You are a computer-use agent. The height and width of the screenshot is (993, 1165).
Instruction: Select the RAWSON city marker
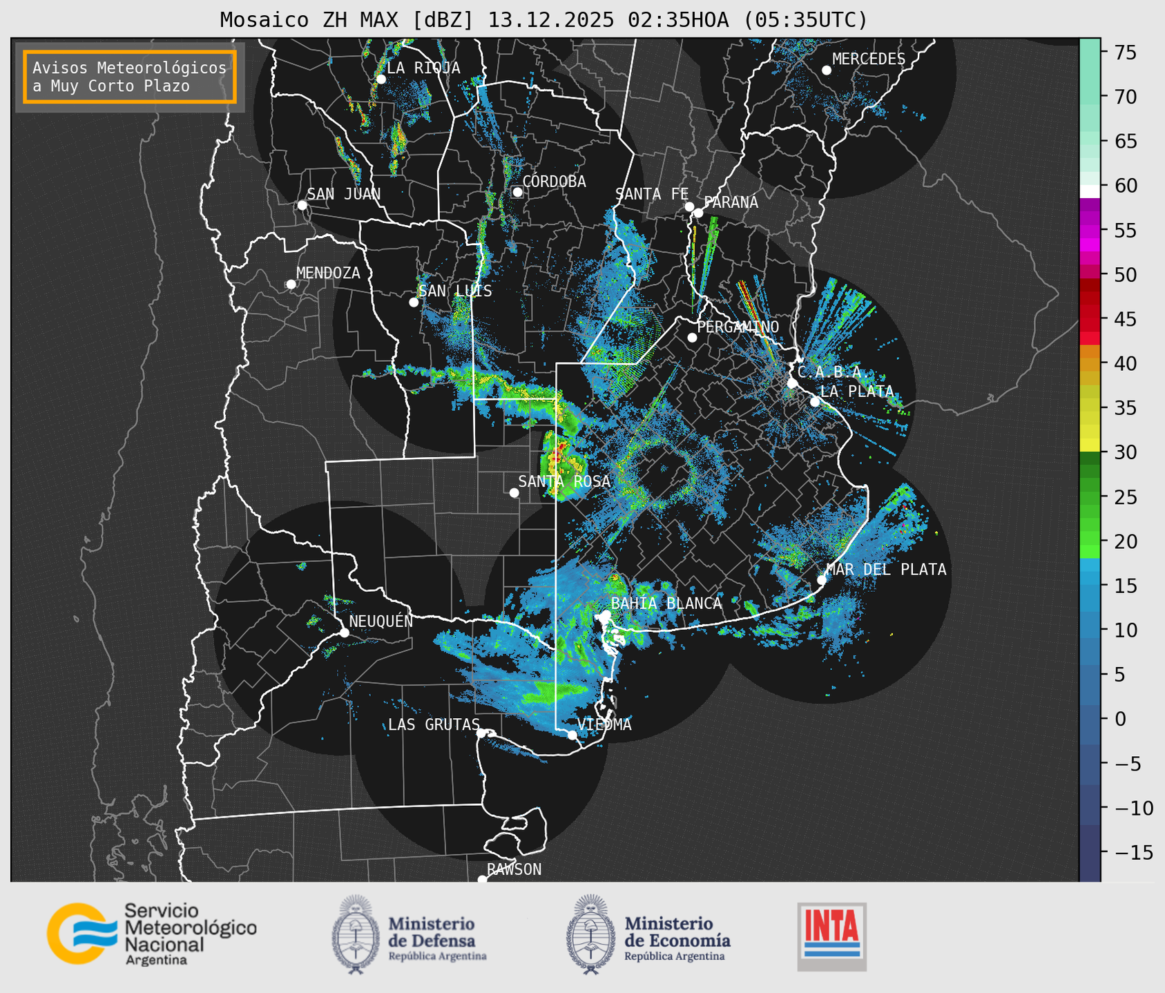(482, 879)
